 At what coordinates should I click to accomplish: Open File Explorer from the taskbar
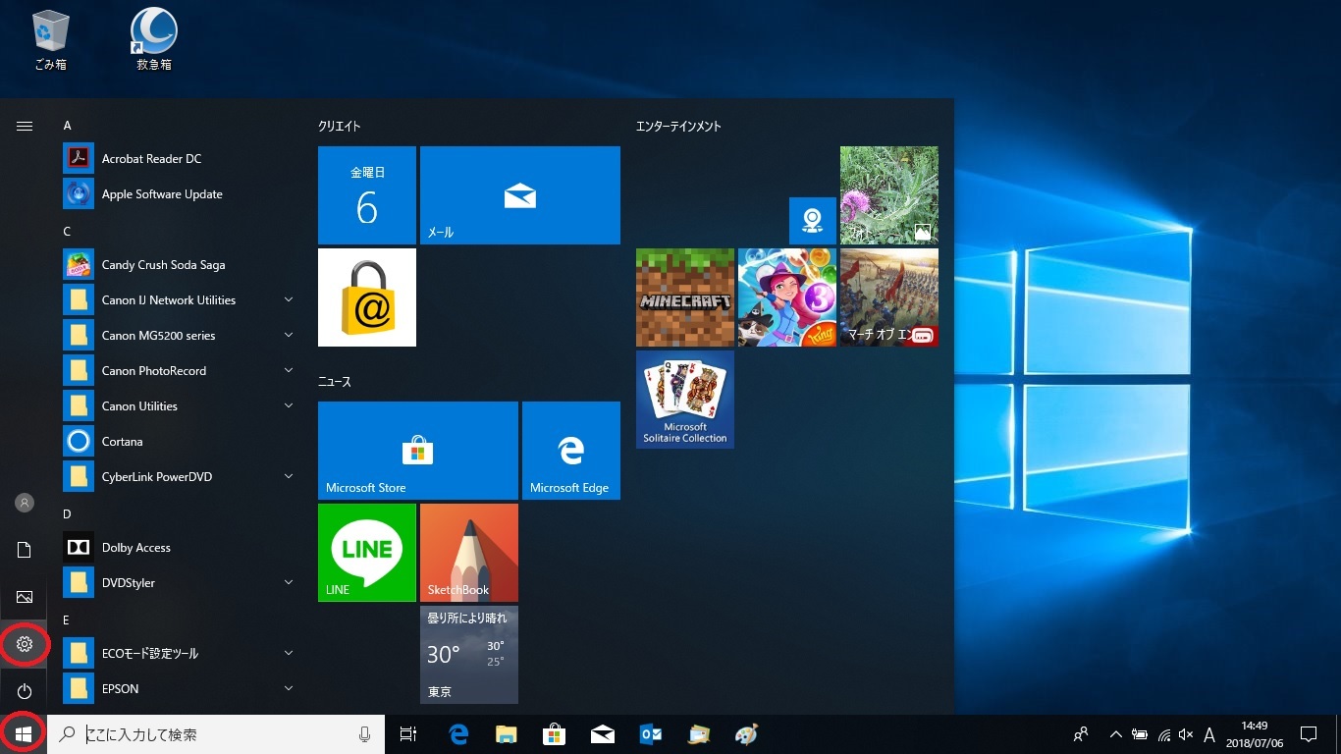point(507,734)
